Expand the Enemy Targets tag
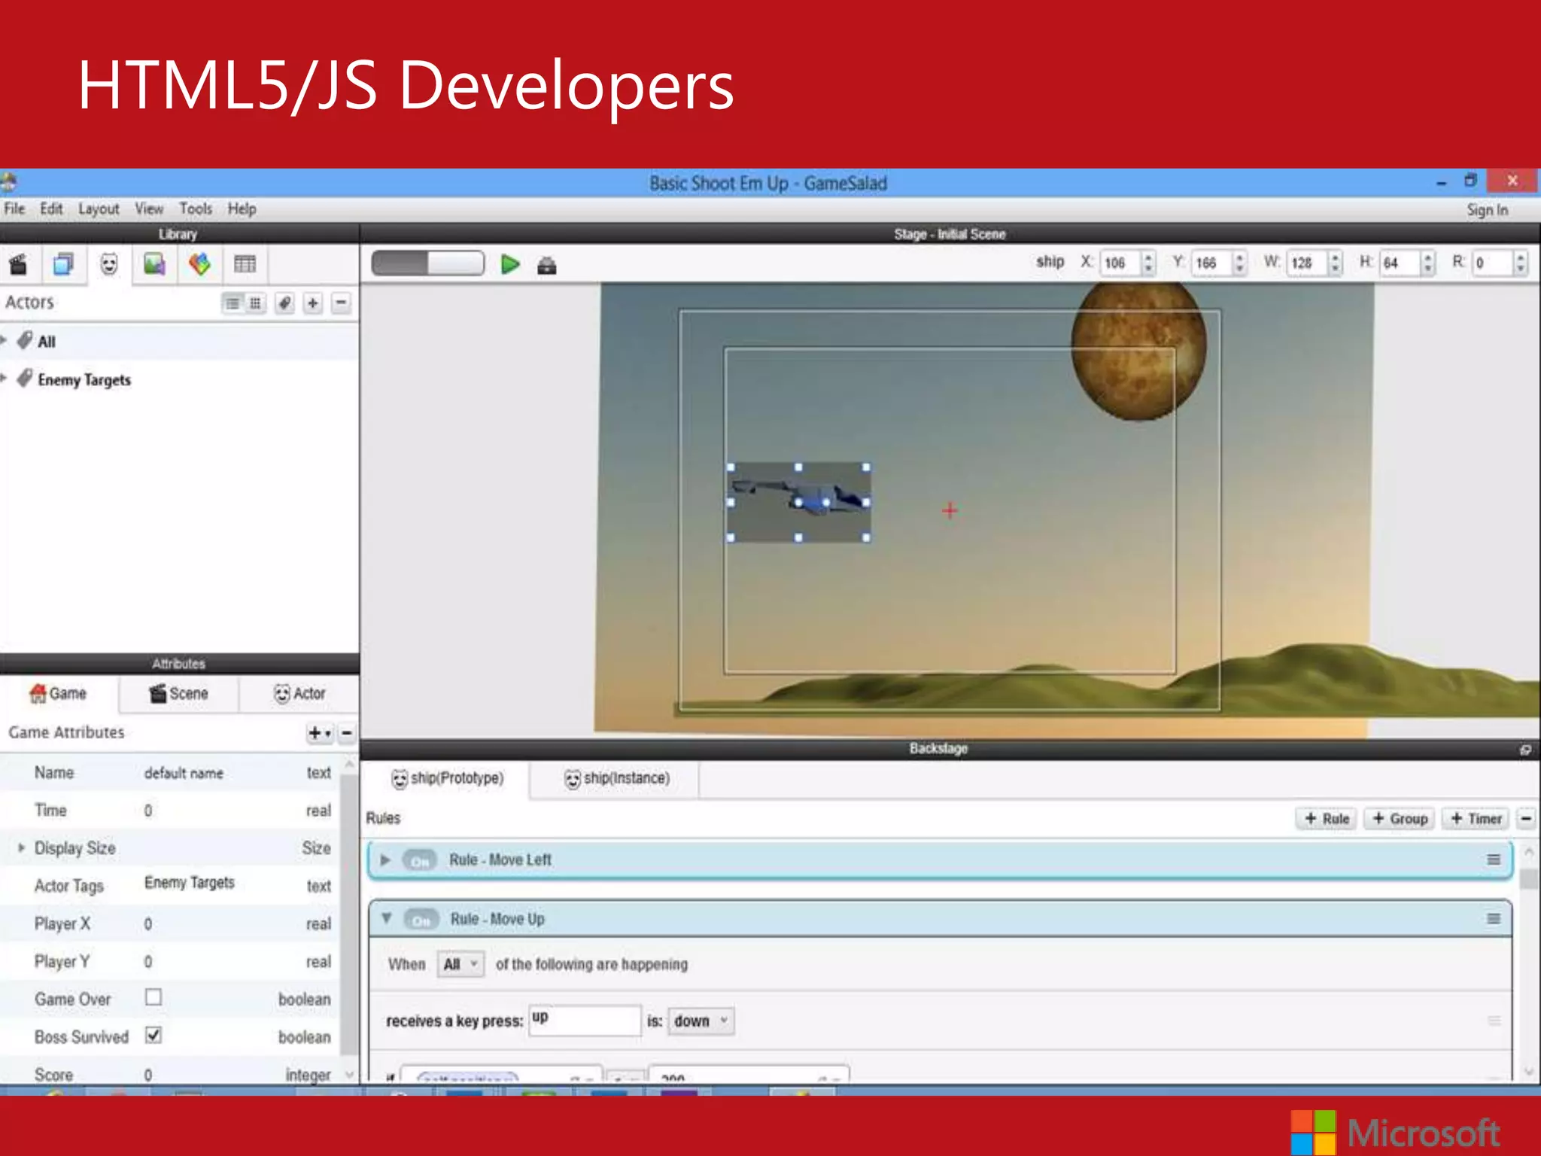The height and width of the screenshot is (1156, 1541). coord(5,378)
